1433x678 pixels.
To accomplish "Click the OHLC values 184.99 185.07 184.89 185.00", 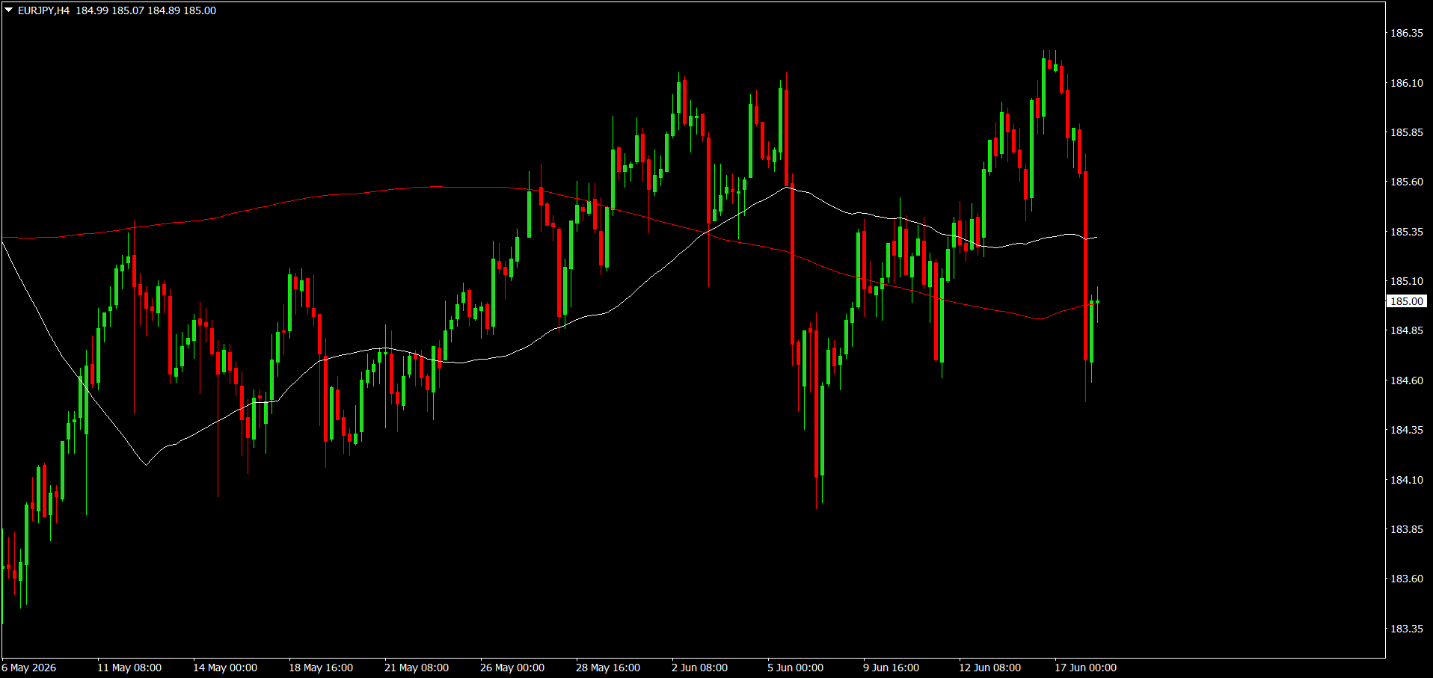I will (146, 10).
